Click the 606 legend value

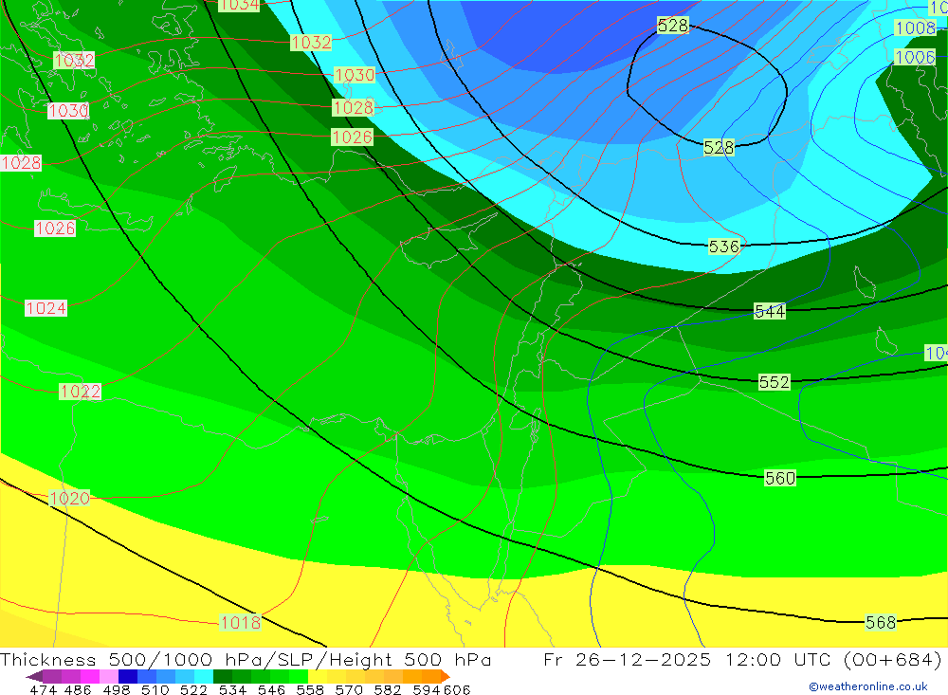point(457,689)
